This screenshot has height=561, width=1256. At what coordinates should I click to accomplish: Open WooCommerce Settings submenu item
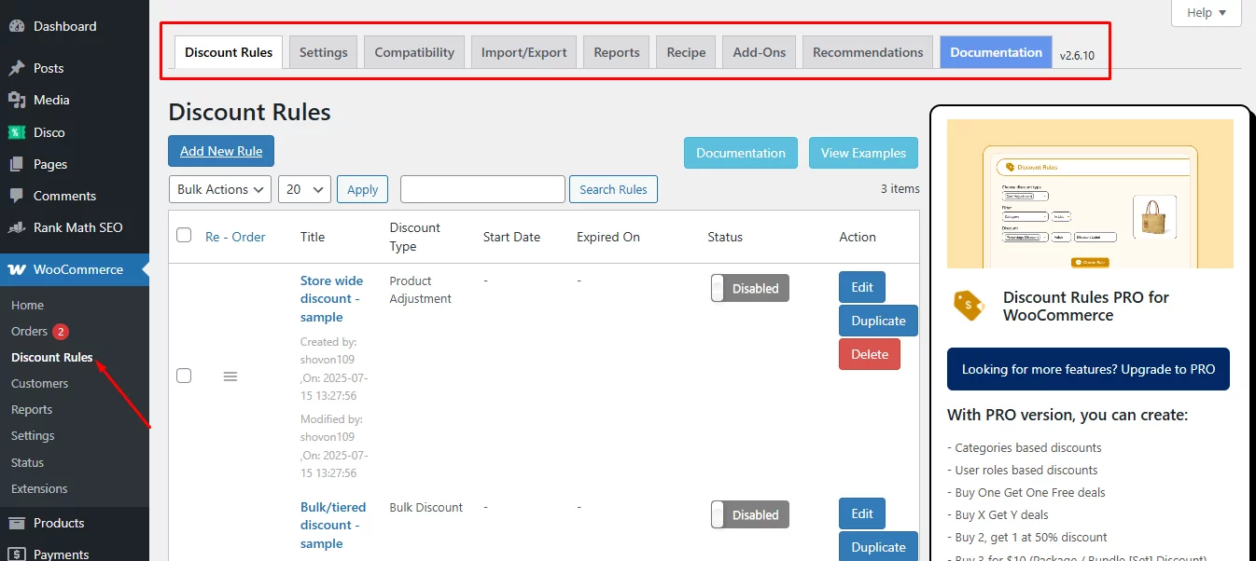33,435
